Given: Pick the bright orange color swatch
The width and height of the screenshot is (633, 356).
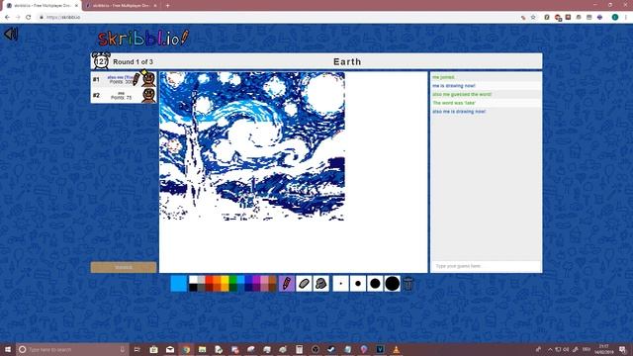Looking at the screenshot, I should click(218, 279).
